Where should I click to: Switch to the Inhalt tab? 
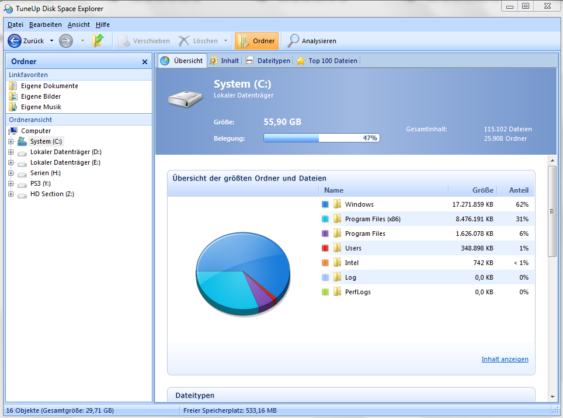(225, 61)
